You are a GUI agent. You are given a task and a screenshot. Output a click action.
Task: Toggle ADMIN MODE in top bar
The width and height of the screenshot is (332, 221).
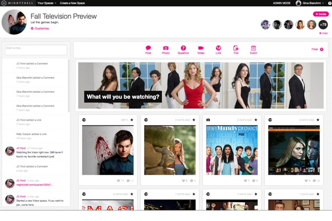pos(282,3)
